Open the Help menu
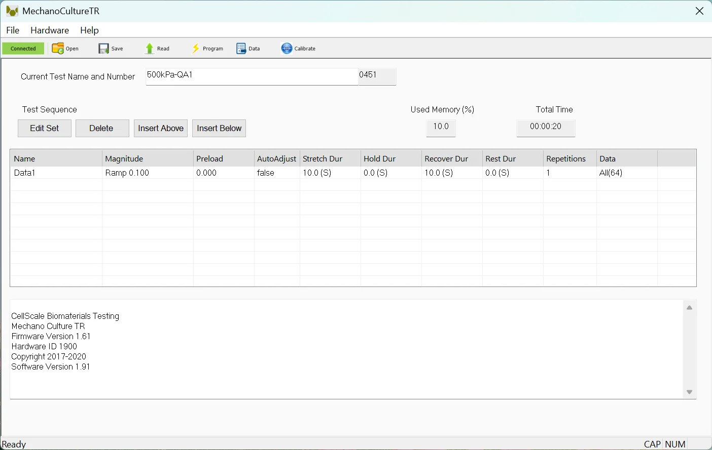 89,30
